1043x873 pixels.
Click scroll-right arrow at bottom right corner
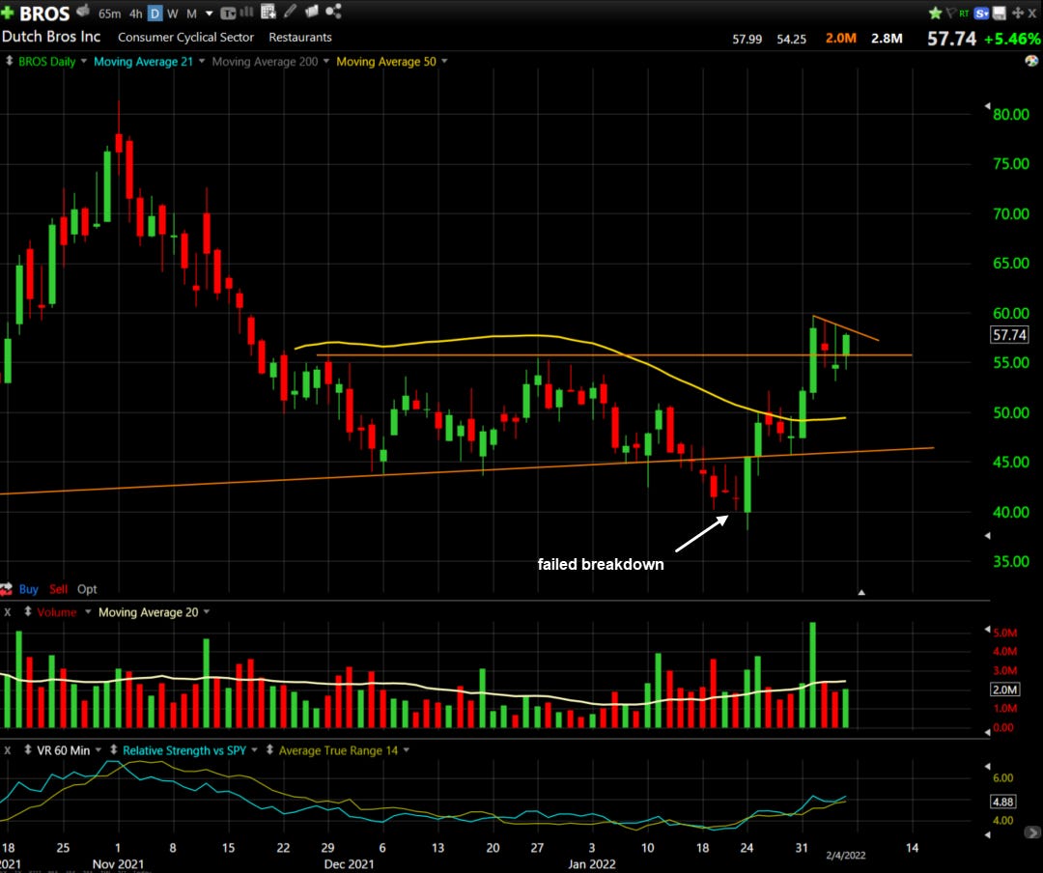pyautogui.click(x=1032, y=832)
